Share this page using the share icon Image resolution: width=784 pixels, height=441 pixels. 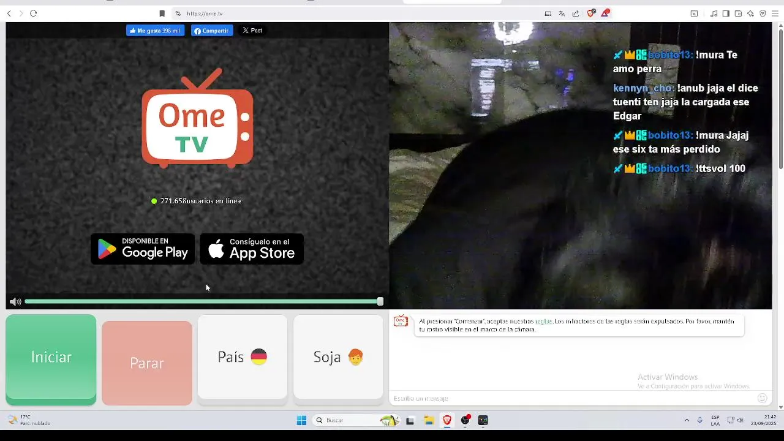[576, 13]
